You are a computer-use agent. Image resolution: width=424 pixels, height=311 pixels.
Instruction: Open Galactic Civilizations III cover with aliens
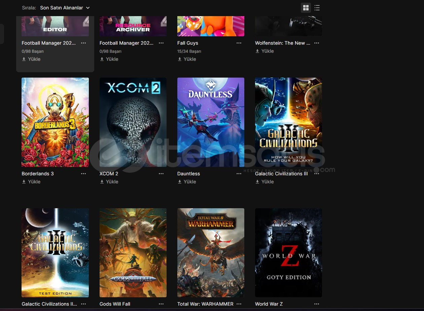tap(288, 122)
